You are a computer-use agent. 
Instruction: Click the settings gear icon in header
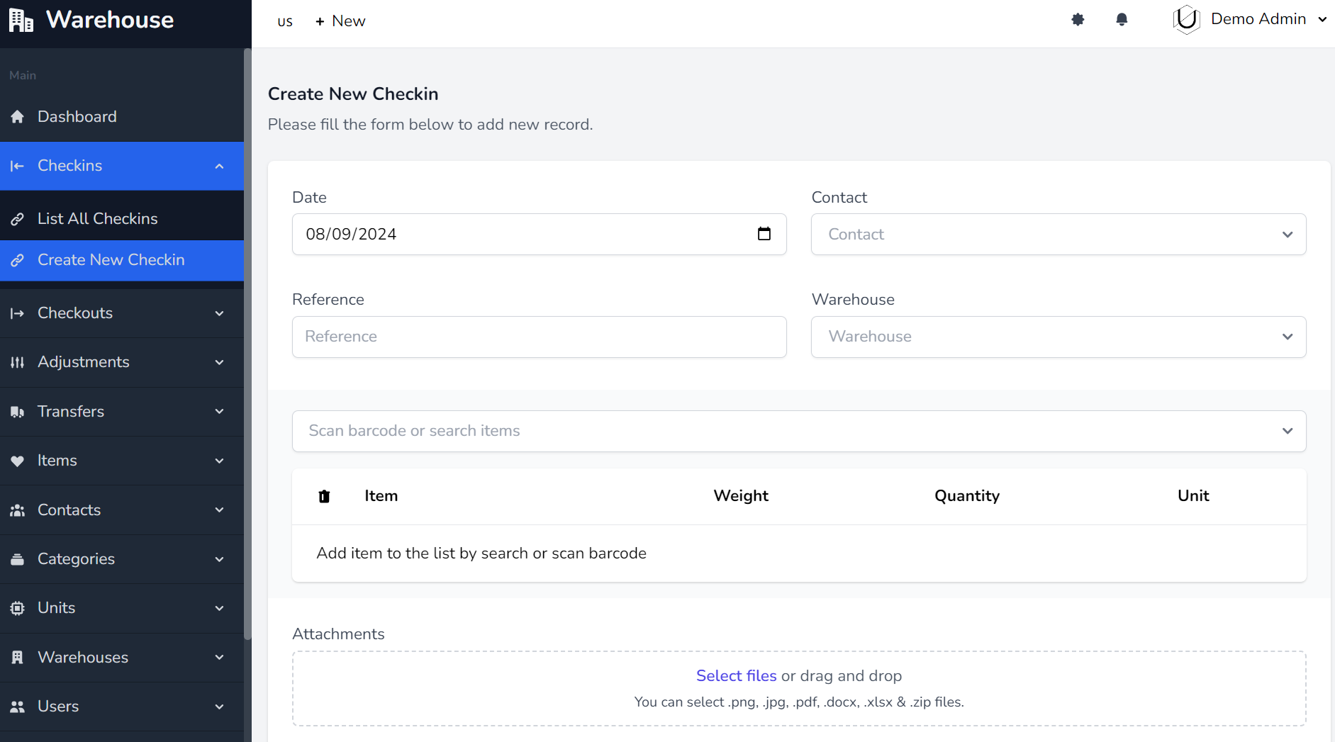[x=1078, y=20]
